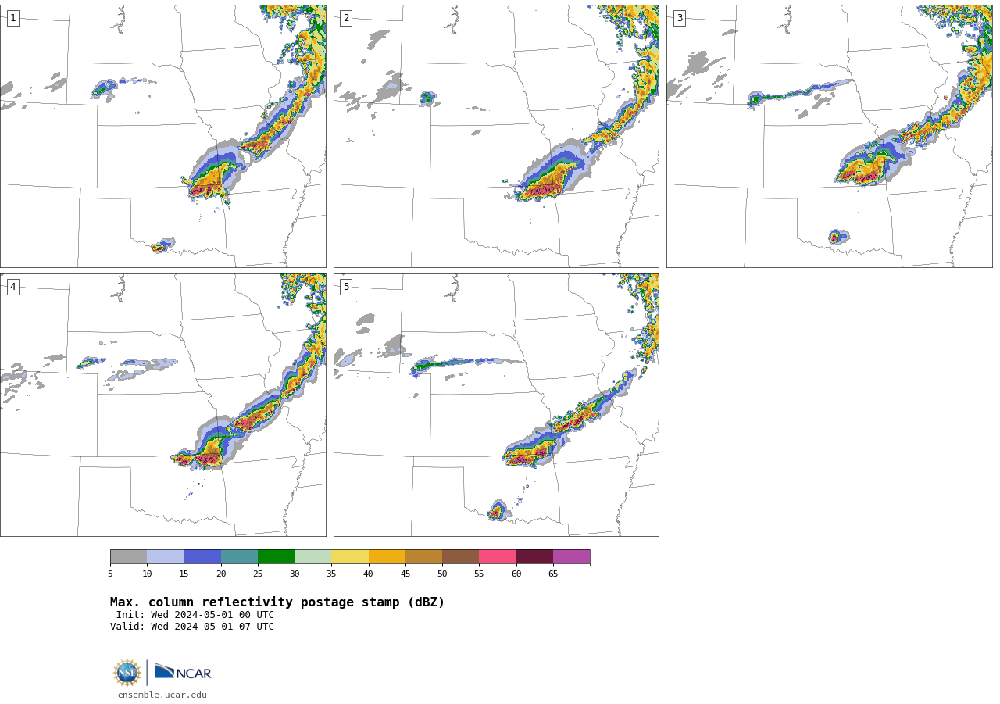Click the brown 50-55 dBZ swatch

tap(461, 557)
